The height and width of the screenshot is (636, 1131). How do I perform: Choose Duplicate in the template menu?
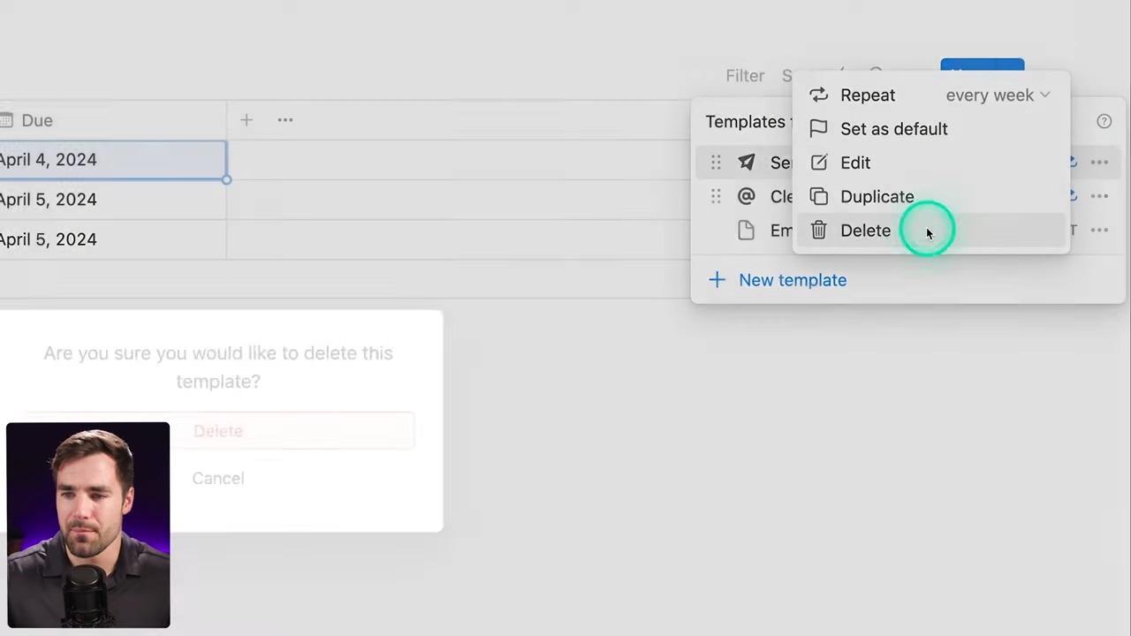coord(877,197)
